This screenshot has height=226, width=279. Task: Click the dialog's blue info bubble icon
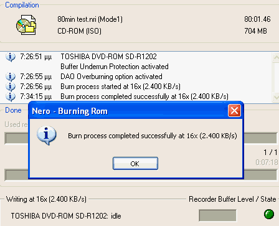pyautogui.click(x=47, y=136)
